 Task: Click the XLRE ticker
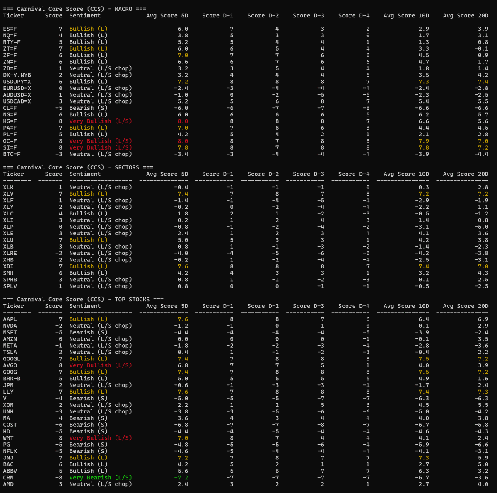pyautogui.click(x=10, y=253)
